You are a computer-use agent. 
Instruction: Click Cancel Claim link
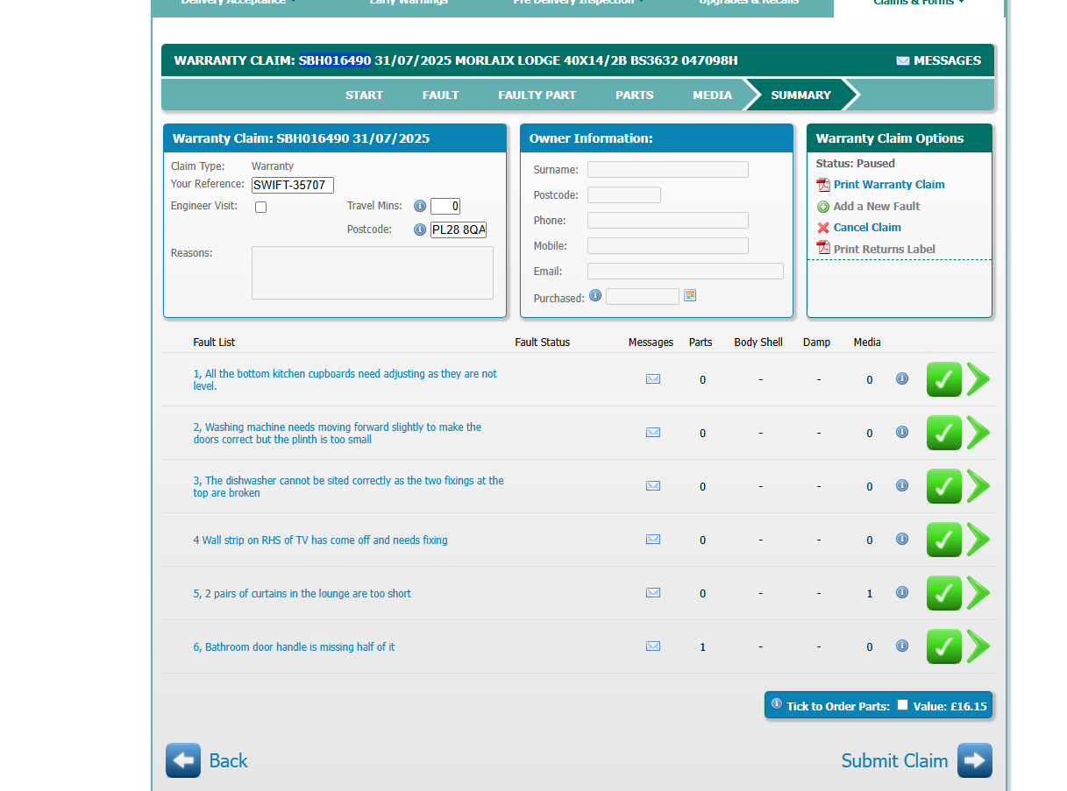click(x=866, y=228)
